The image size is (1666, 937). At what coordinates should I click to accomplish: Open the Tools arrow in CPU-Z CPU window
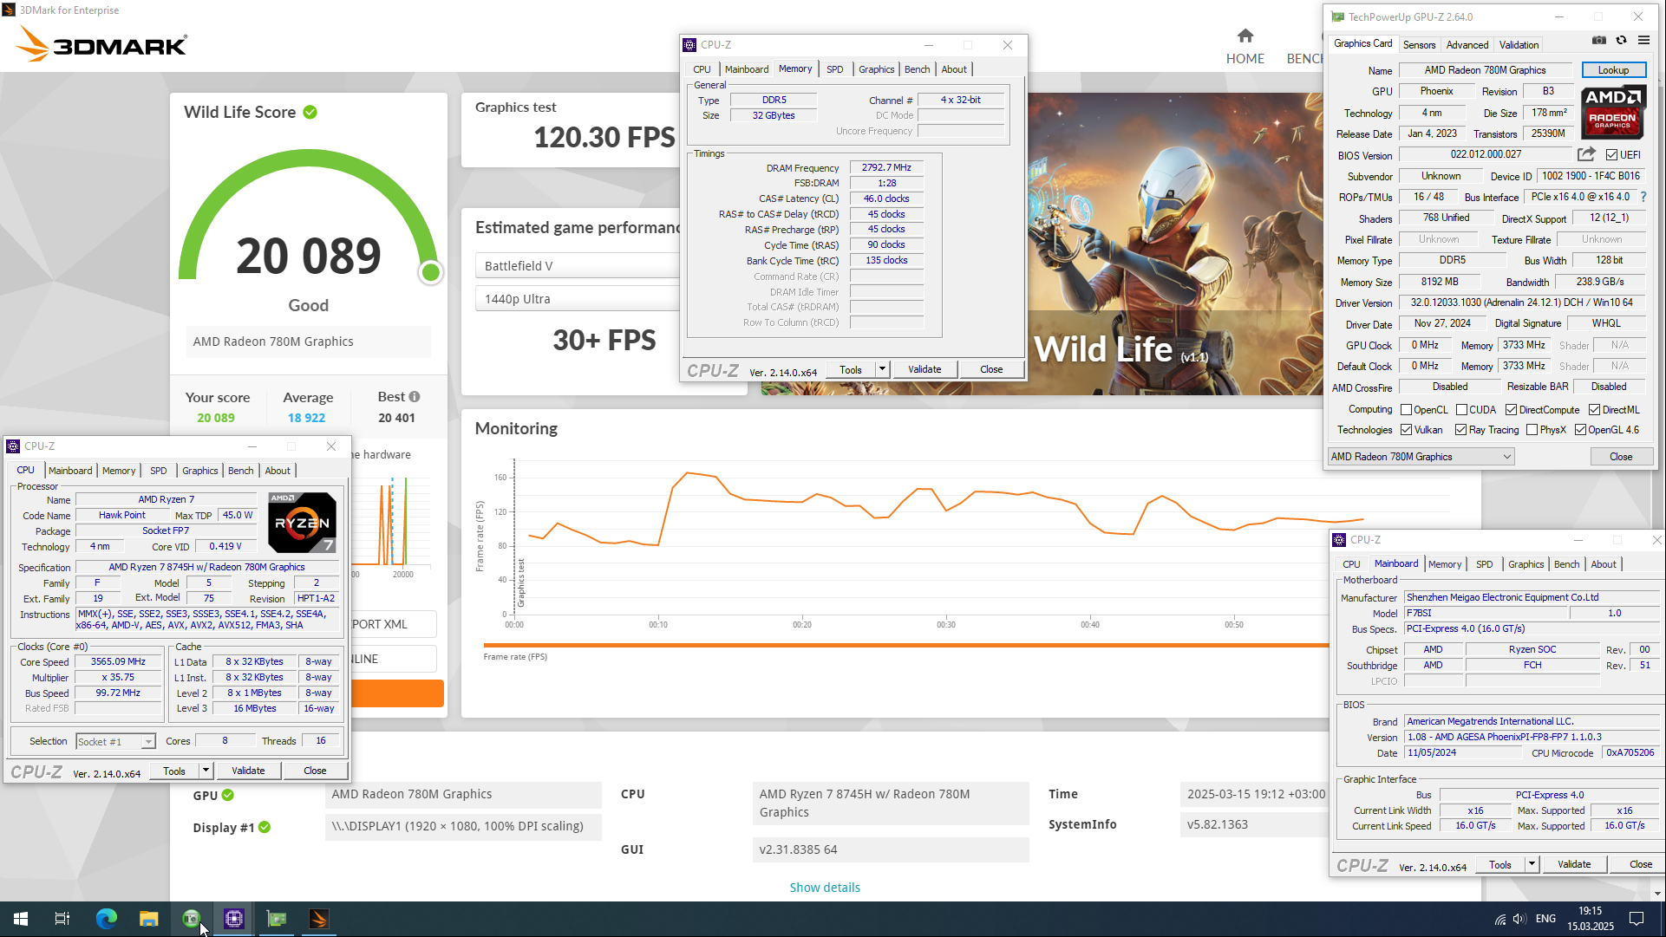206,771
